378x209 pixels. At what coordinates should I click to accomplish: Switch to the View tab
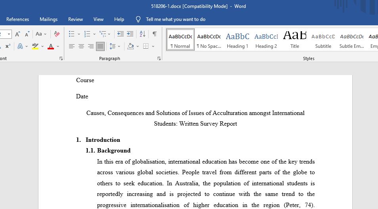98,19
